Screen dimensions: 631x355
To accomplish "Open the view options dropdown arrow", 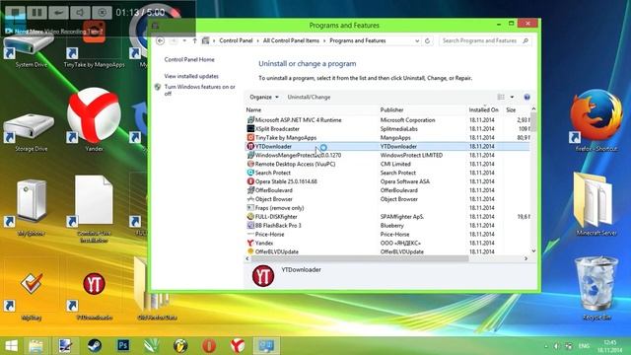I will [x=512, y=97].
